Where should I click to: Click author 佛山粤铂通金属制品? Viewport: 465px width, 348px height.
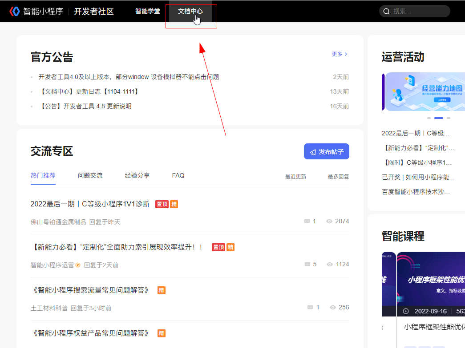click(58, 222)
